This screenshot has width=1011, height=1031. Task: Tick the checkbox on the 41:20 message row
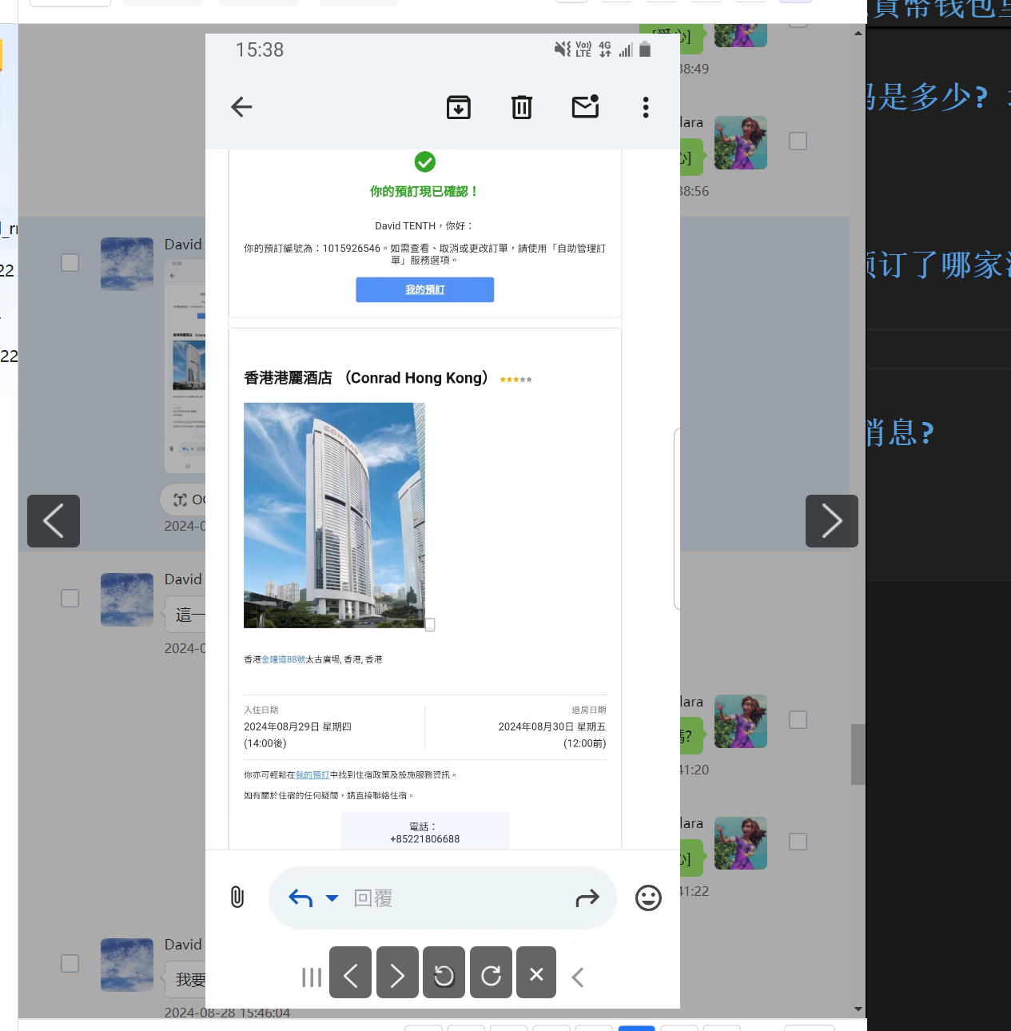[798, 719]
